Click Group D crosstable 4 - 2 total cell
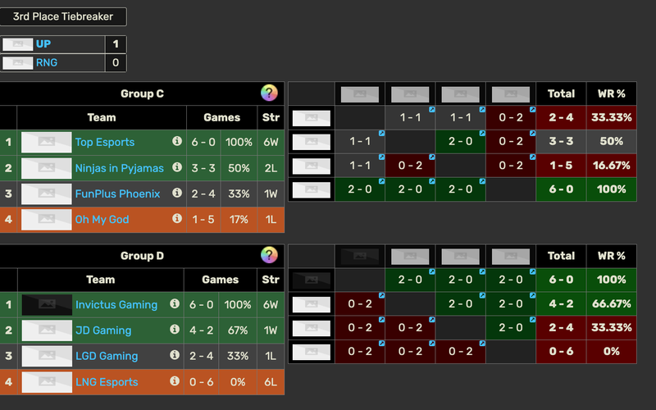 (x=561, y=303)
